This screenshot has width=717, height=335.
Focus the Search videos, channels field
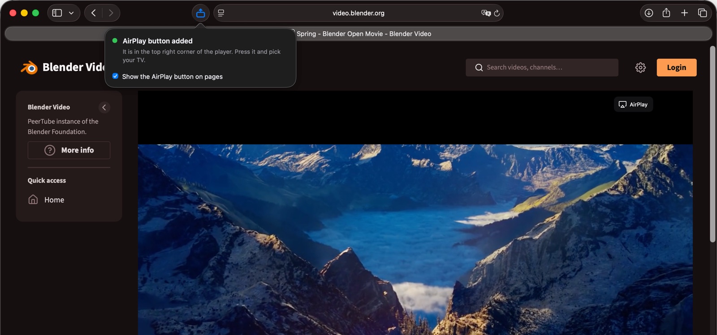(542, 67)
